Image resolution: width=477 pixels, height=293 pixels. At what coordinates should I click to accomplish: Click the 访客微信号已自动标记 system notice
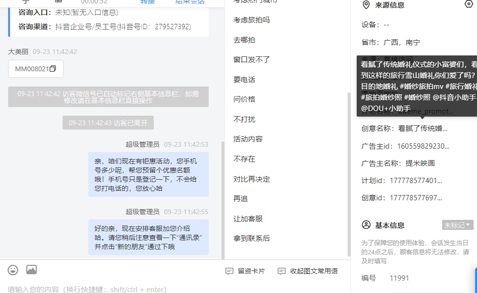(108, 97)
